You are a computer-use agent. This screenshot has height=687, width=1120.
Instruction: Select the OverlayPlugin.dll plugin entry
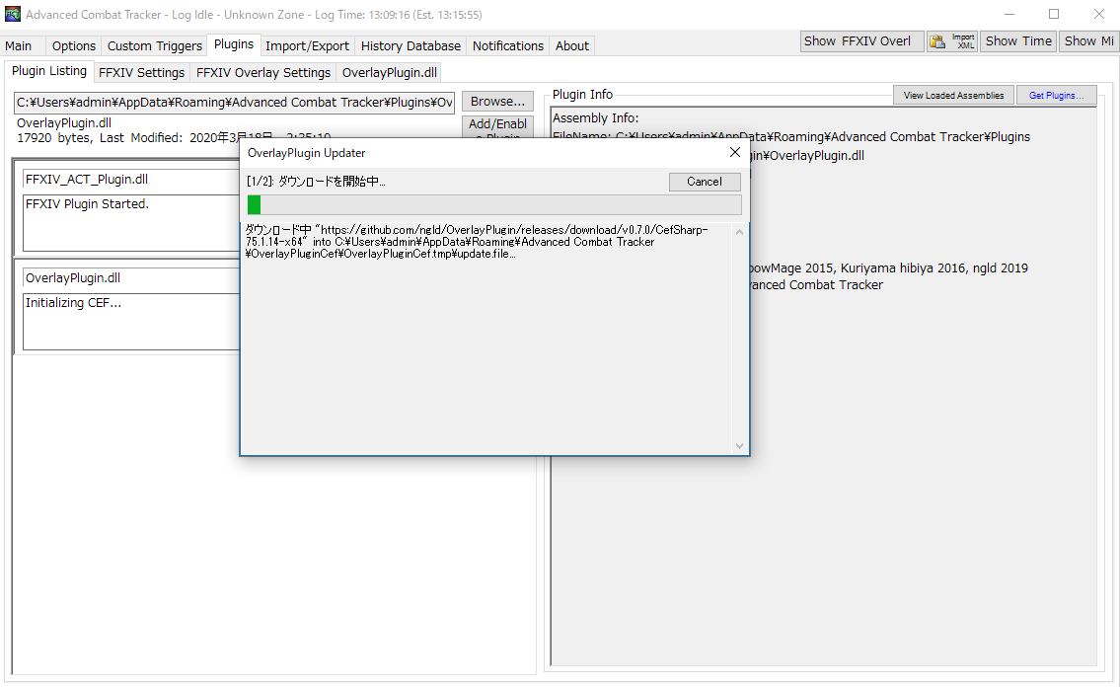click(x=131, y=277)
